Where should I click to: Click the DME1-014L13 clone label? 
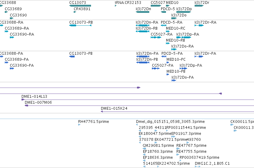[34, 97]
